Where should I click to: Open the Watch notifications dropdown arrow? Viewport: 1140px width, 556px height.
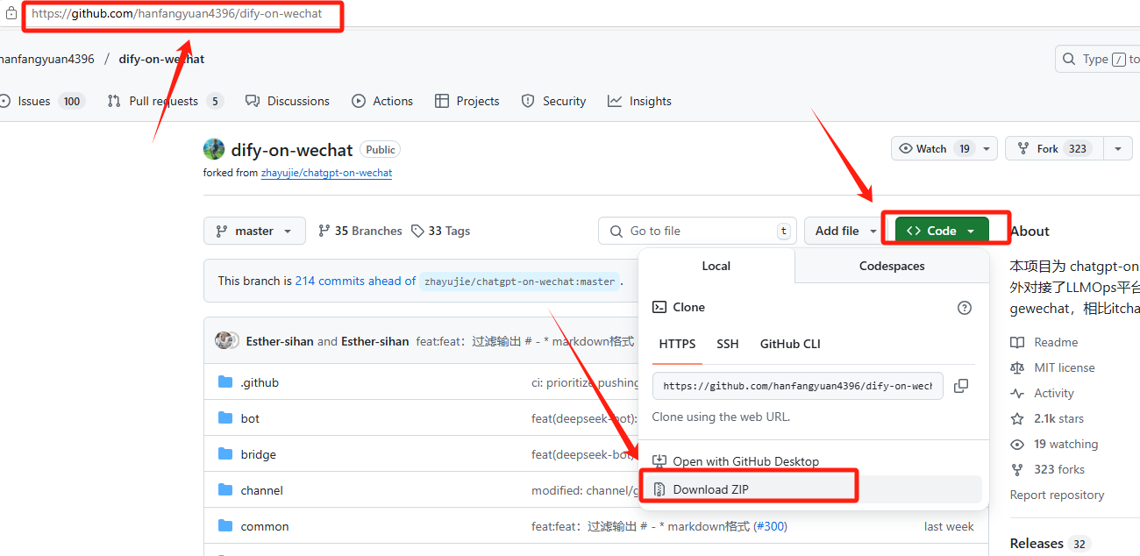[x=987, y=149]
